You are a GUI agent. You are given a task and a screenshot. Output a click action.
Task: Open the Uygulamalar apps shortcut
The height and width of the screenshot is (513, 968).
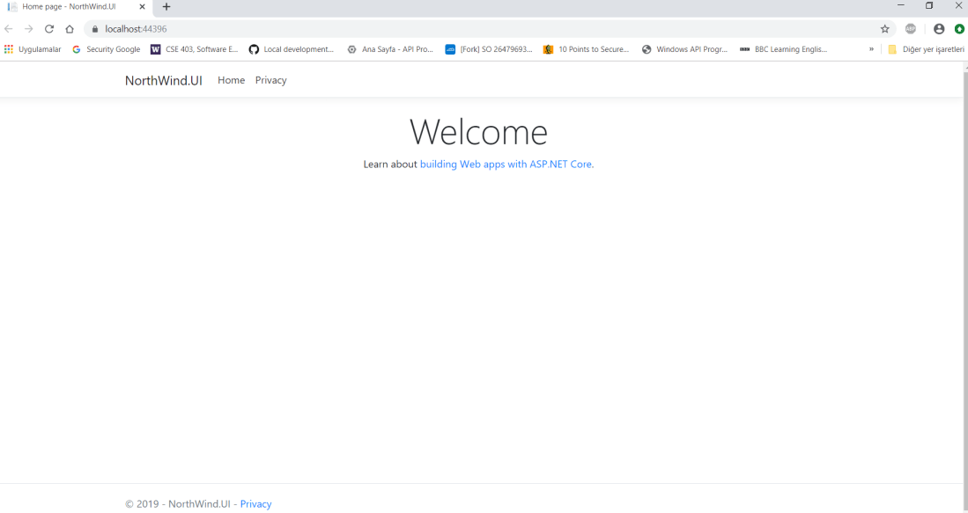(33, 49)
